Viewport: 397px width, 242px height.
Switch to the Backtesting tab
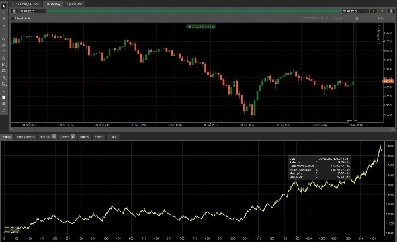click(53, 4)
